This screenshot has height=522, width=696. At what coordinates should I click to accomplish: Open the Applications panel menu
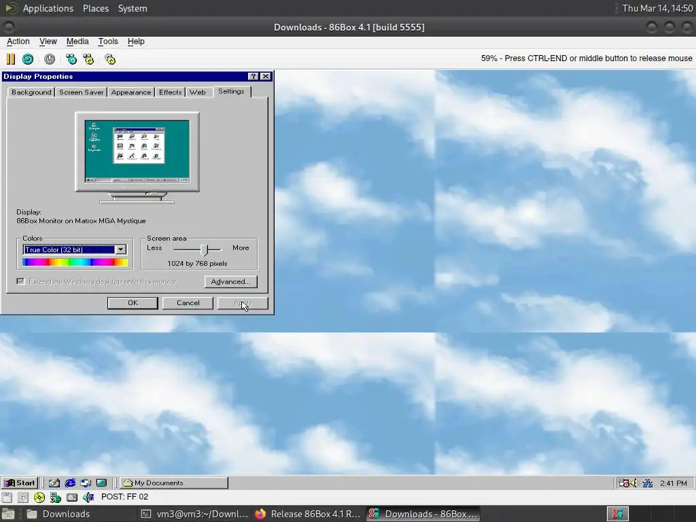(x=48, y=8)
